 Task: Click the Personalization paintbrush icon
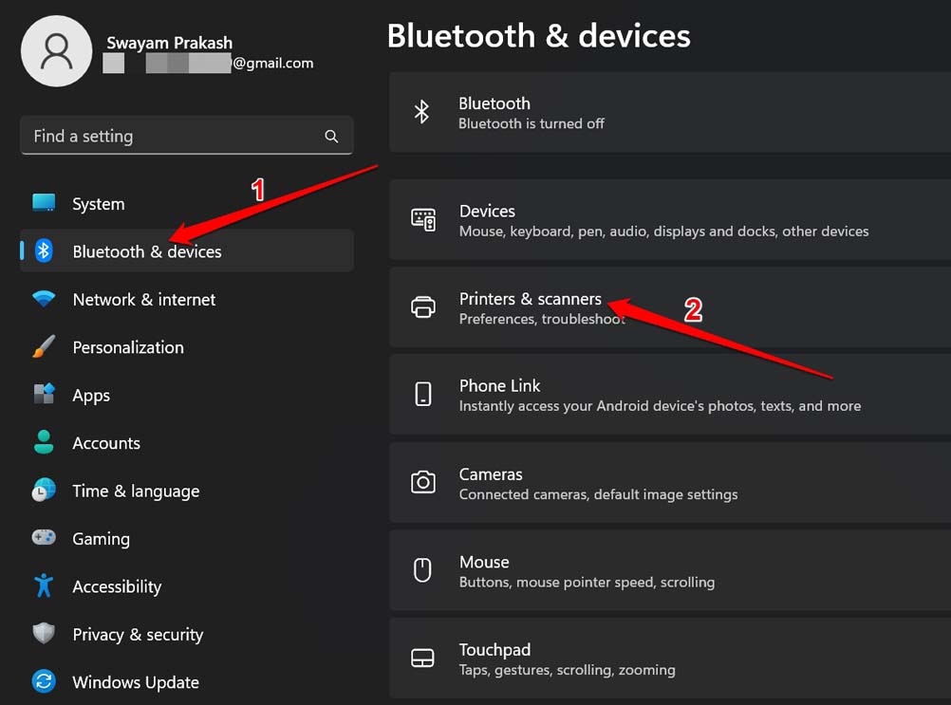click(x=44, y=347)
